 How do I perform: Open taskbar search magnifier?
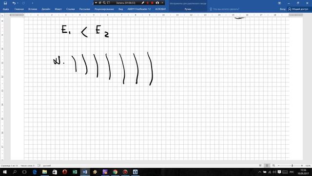(15, 172)
